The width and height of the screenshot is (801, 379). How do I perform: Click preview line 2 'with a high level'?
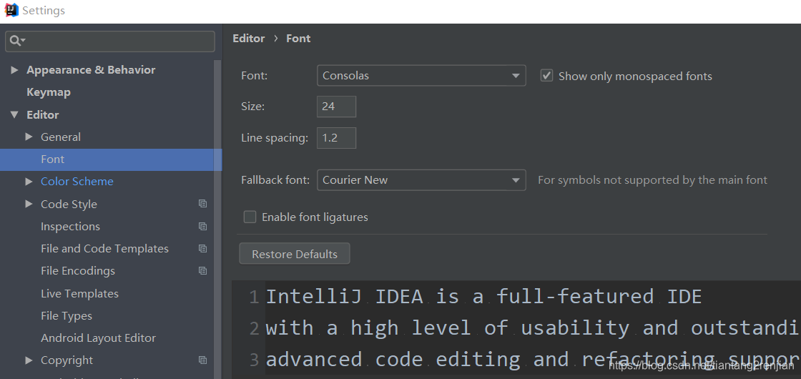(x=533, y=328)
